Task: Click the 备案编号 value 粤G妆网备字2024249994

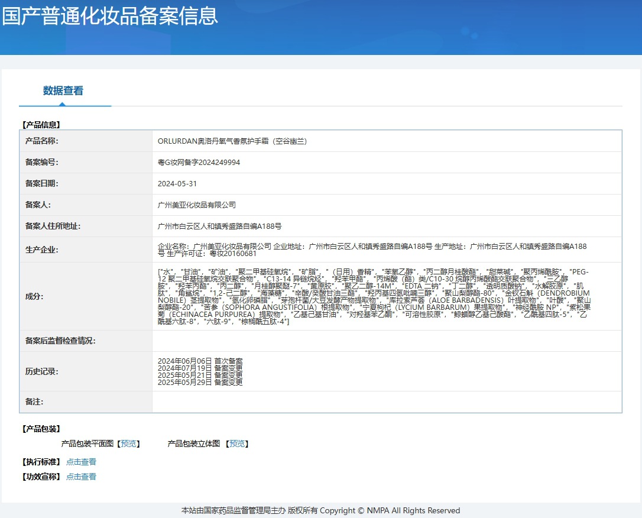Action: click(x=199, y=163)
